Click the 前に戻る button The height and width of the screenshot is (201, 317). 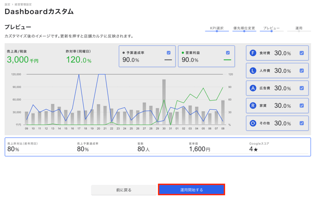[124, 190]
